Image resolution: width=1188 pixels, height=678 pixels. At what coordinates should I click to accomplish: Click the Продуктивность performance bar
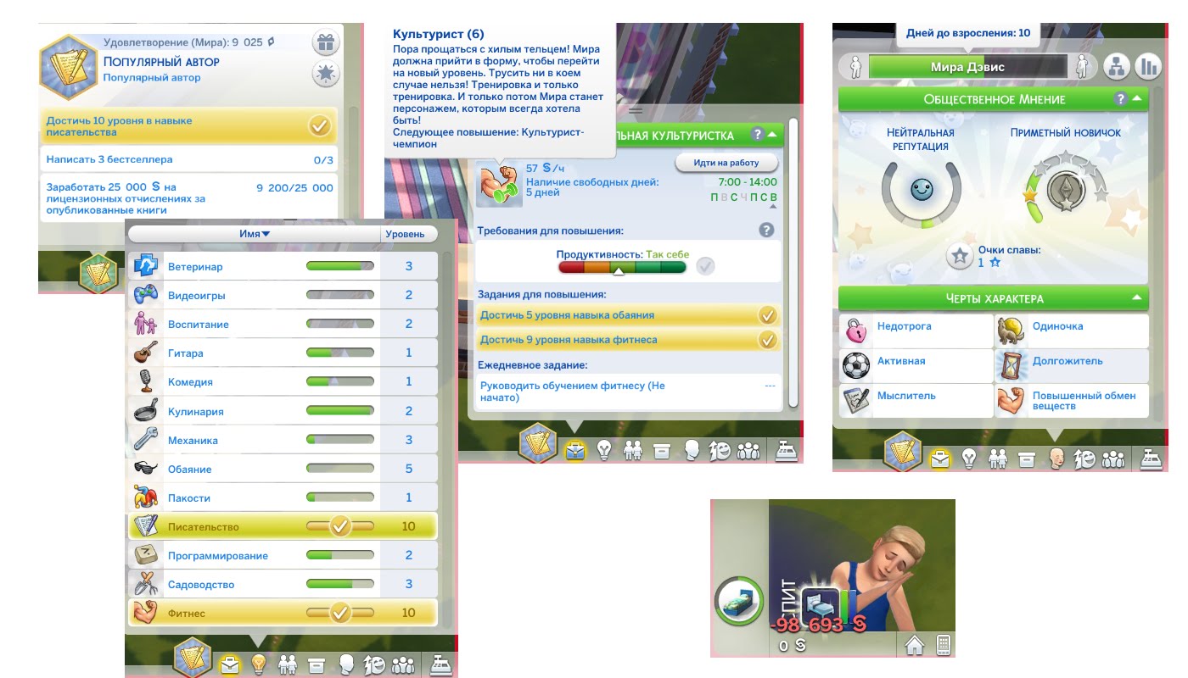(x=622, y=268)
